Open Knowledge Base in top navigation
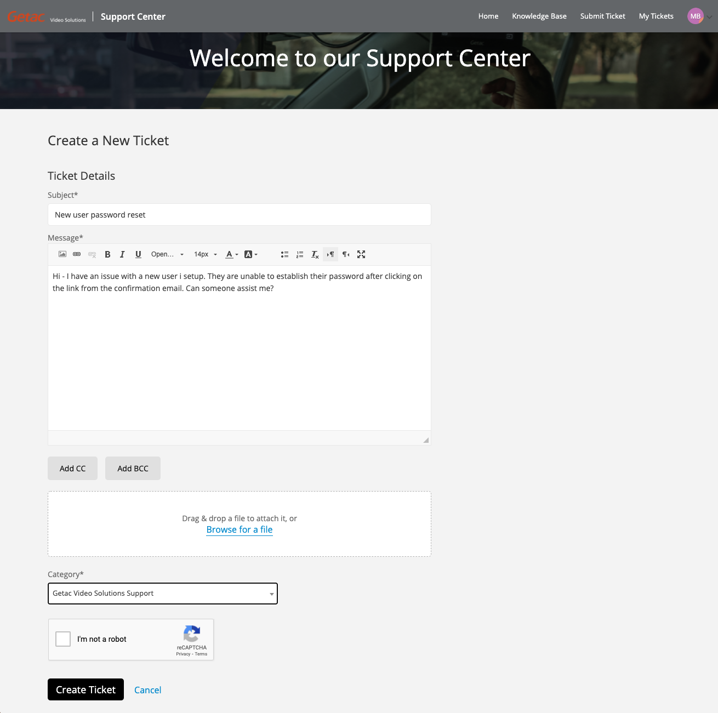Image resolution: width=718 pixels, height=713 pixels. tap(539, 16)
